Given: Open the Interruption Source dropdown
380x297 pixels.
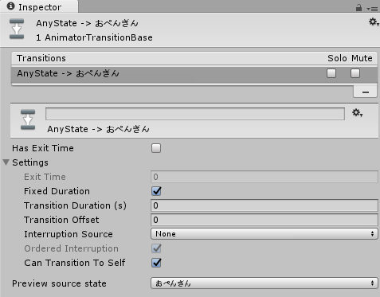Looking at the screenshot, I should [x=264, y=234].
